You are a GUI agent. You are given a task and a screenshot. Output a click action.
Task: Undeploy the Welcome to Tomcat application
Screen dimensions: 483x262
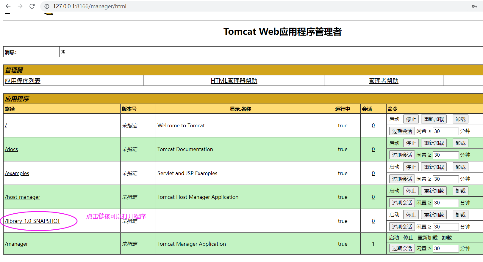[x=460, y=119]
